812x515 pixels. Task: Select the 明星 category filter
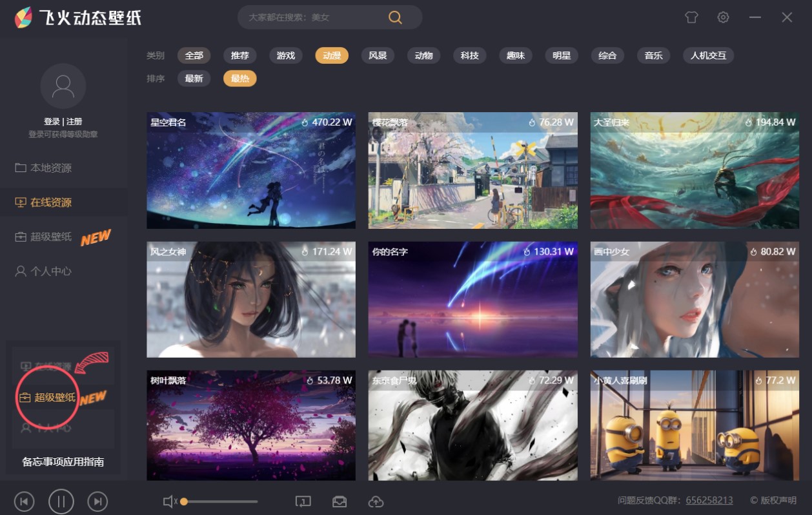click(x=562, y=55)
